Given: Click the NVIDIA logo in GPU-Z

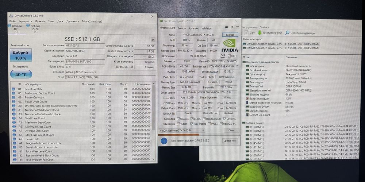Looking at the screenshot, I should point(230,45).
